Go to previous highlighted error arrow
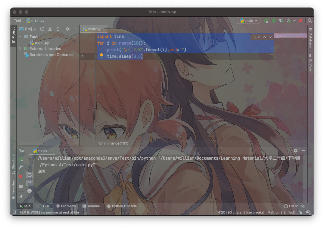The width and height of the screenshot is (324, 228). pos(264,37)
